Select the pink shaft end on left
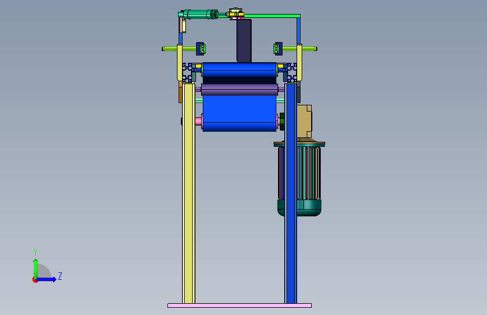The image size is (487, 315). tap(199, 121)
